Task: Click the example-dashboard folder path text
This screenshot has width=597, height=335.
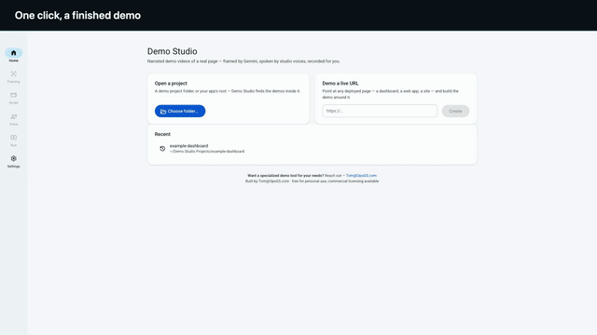Action: coord(207,151)
